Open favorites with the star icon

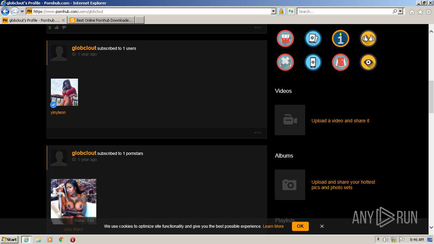click(420, 12)
